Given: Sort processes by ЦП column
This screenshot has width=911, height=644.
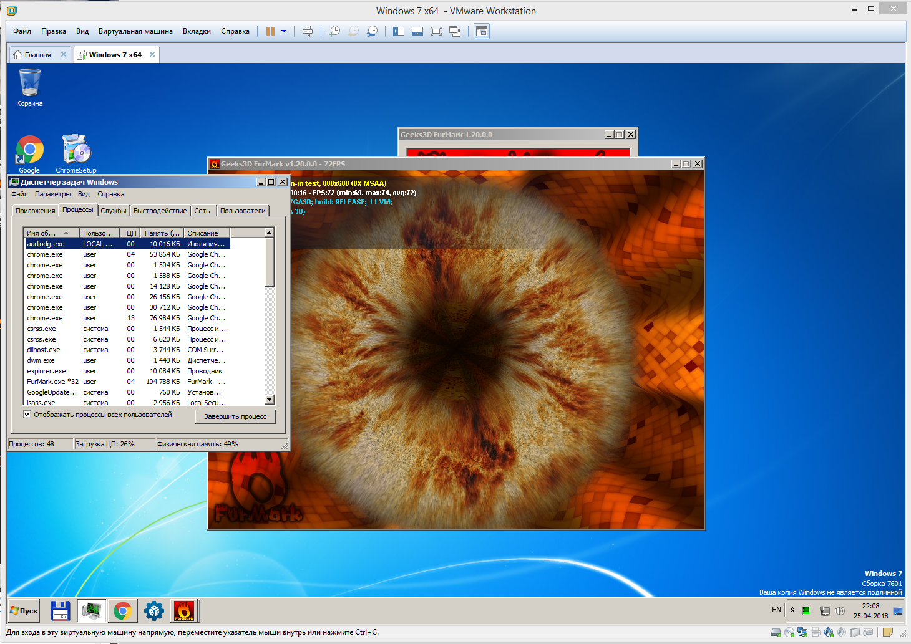Looking at the screenshot, I should pyautogui.click(x=131, y=233).
